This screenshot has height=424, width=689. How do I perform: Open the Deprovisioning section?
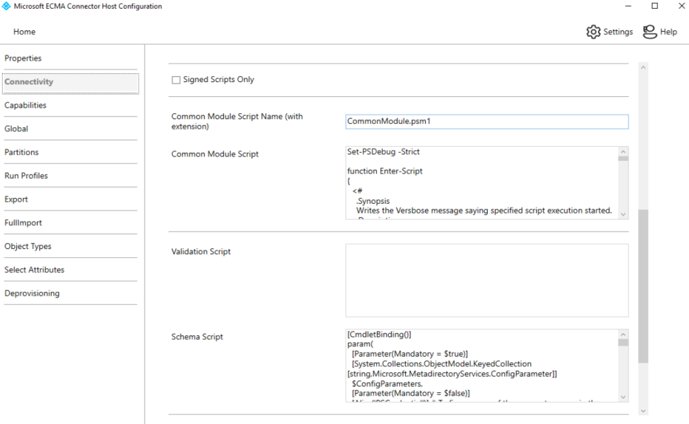(32, 293)
